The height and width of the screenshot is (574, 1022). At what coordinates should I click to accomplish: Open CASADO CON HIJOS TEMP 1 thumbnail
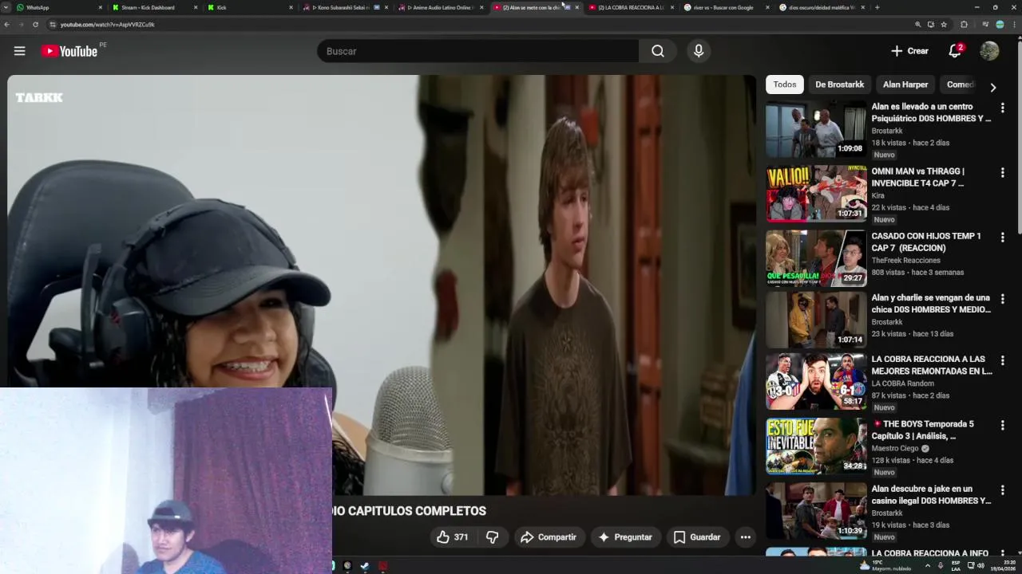click(x=816, y=258)
